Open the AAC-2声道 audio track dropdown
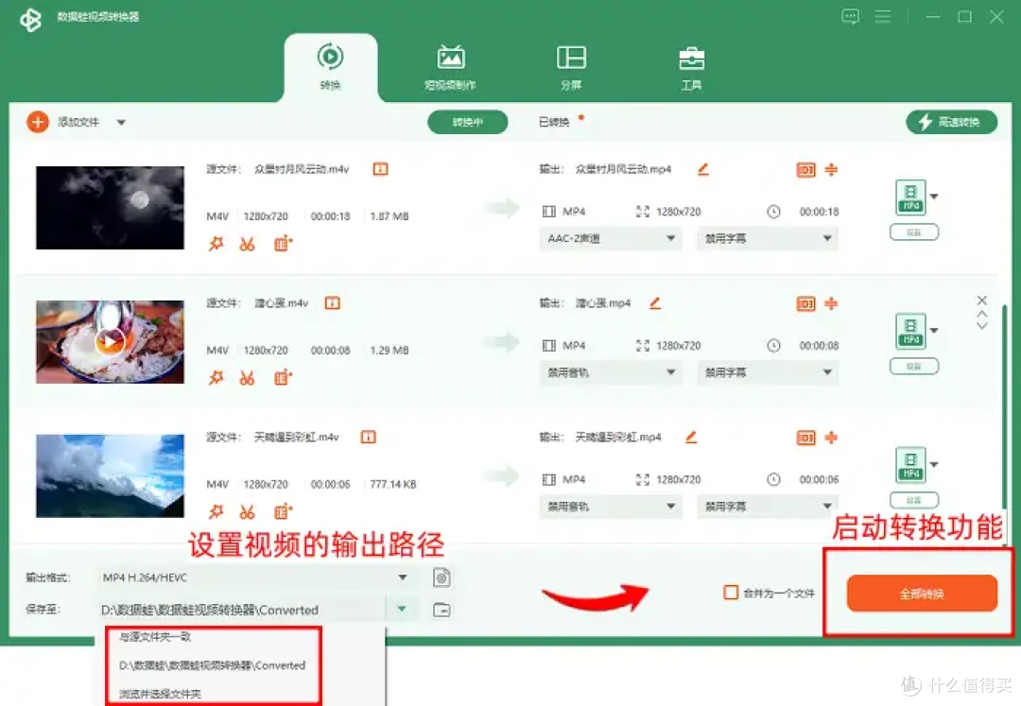 pos(611,239)
